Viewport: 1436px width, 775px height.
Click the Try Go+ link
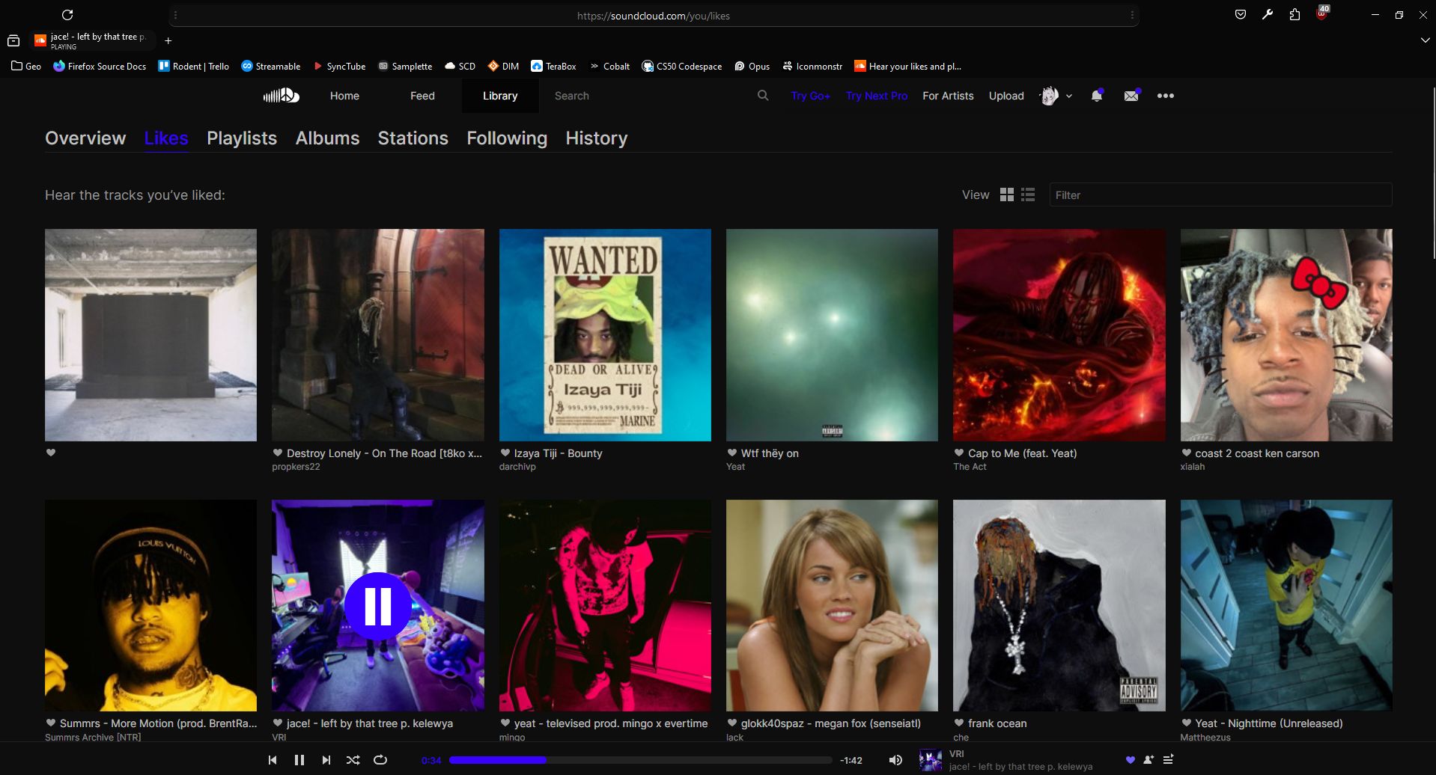810,96
